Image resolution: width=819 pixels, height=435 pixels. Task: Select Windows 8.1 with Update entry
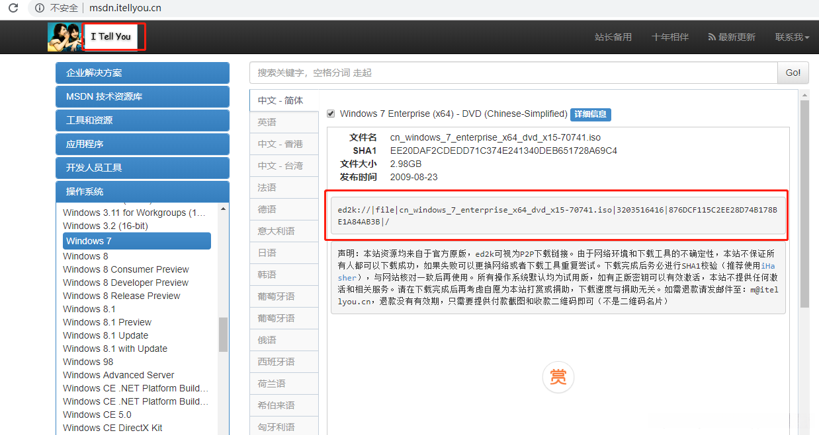point(115,349)
